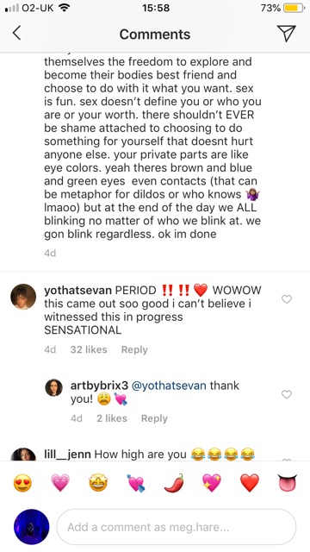The width and height of the screenshot is (310, 552).
Task: Reply to artbybrix3's comment
Action: (x=154, y=418)
